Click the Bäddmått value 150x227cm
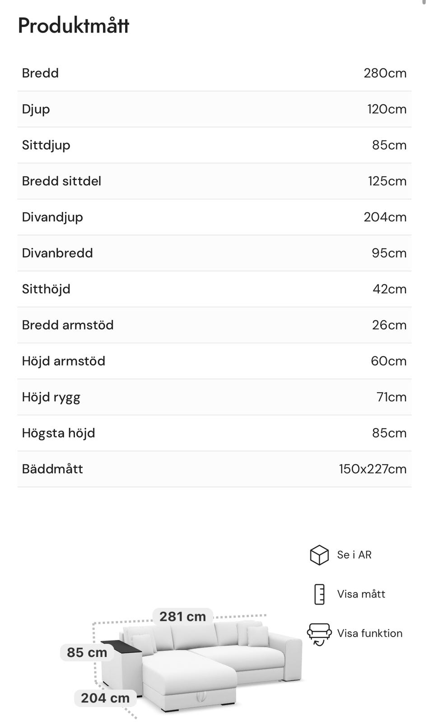429x722 pixels. (373, 469)
